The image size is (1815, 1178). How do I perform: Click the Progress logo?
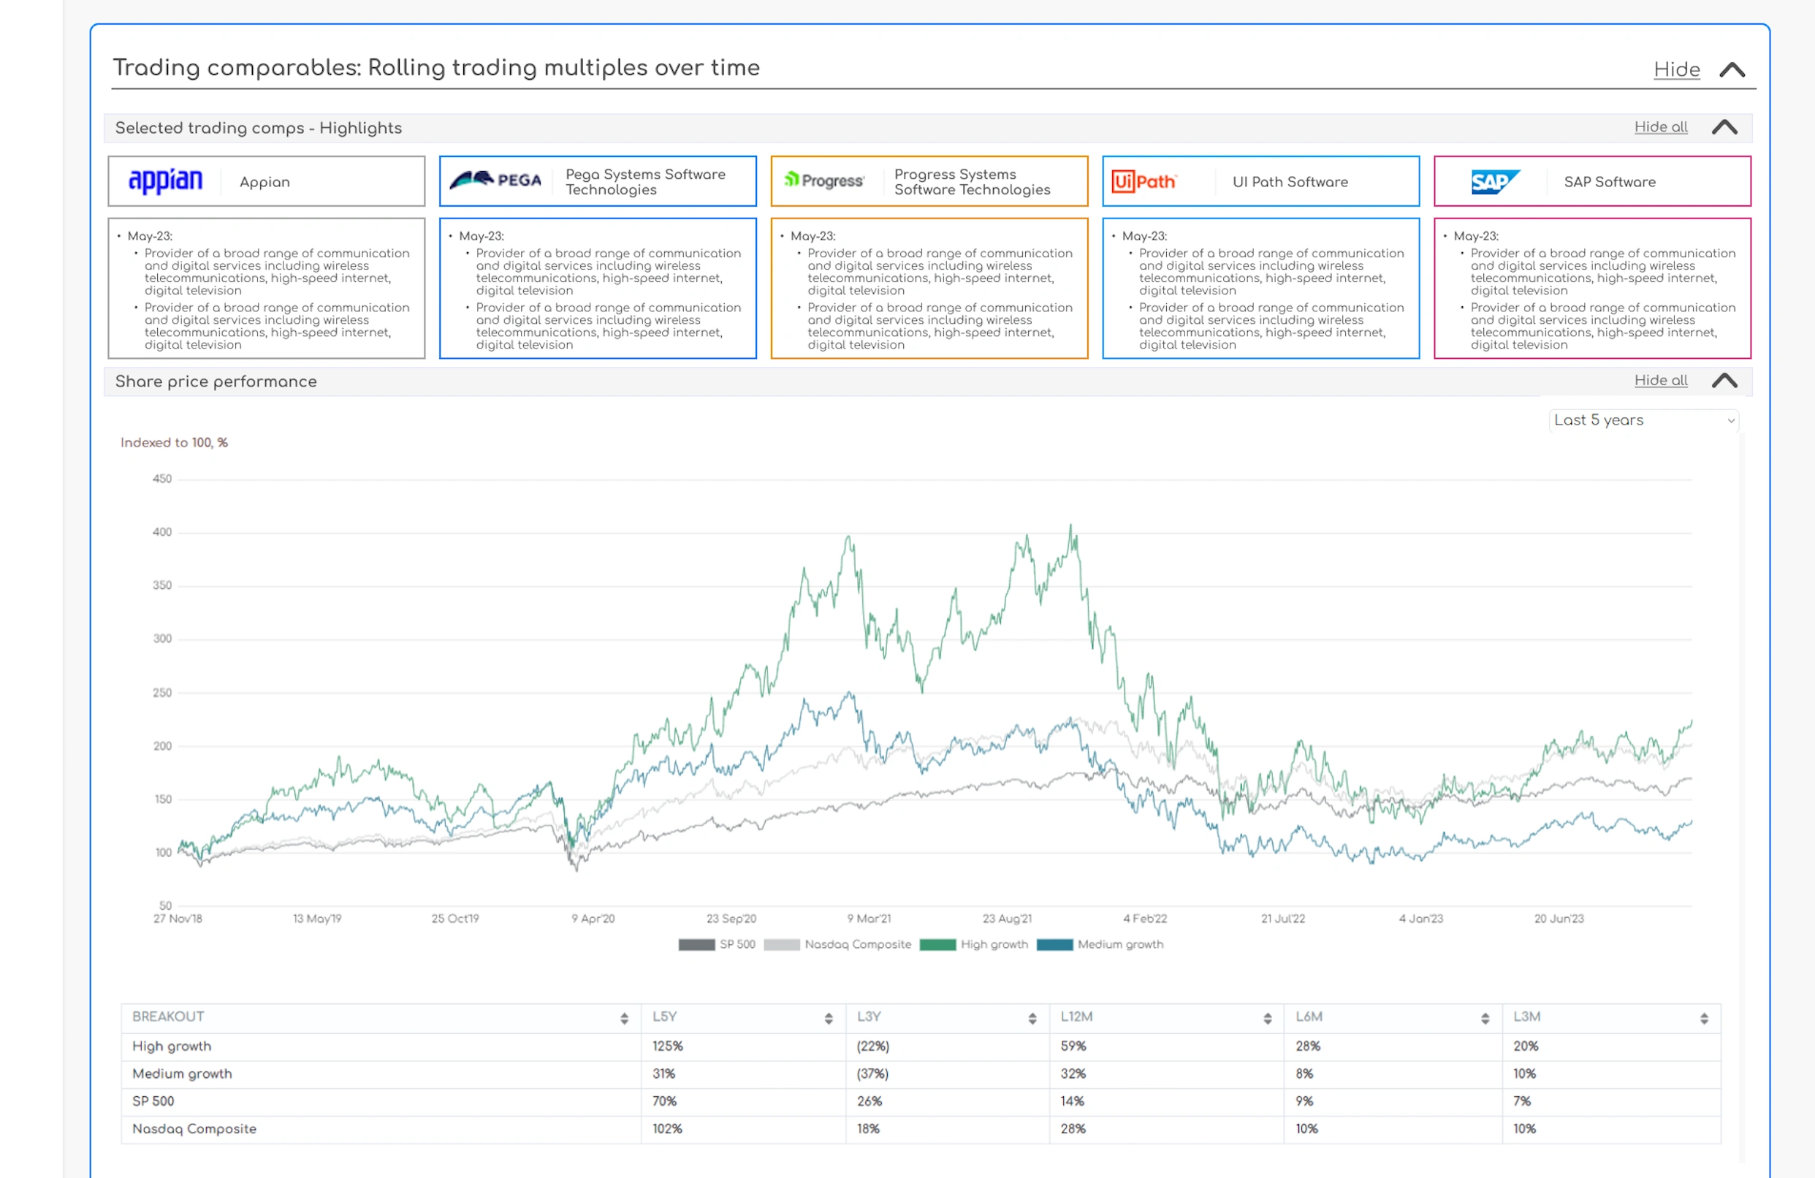[824, 180]
